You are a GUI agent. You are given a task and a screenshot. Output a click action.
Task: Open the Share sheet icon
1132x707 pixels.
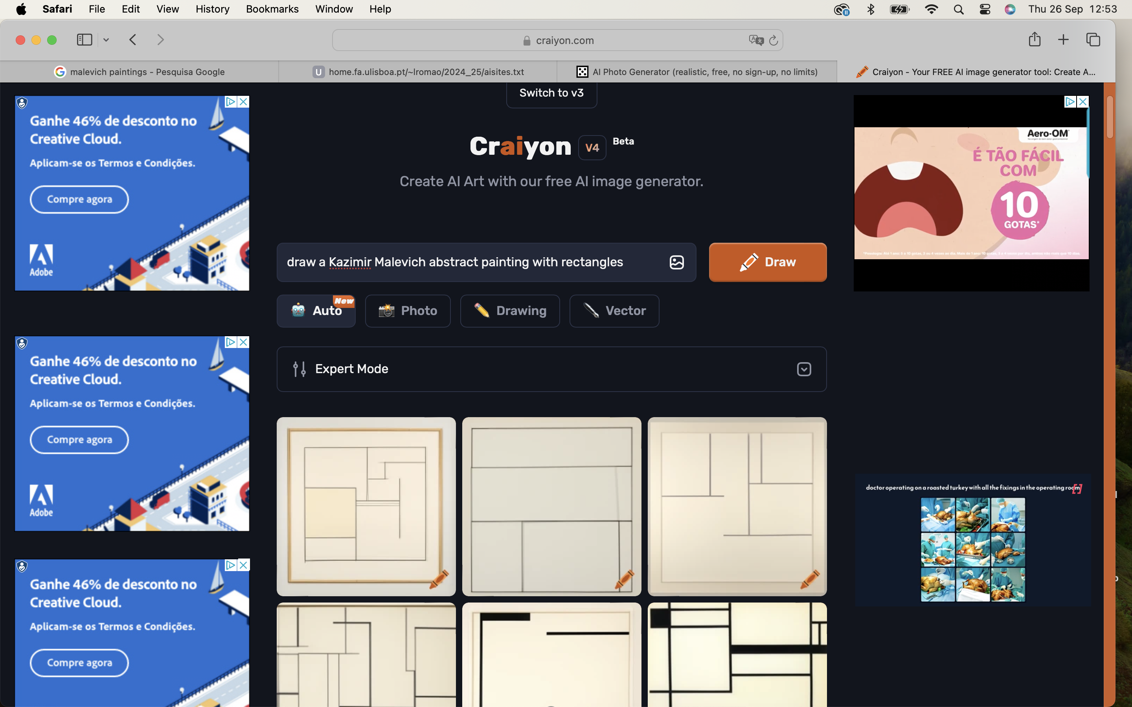click(x=1034, y=39)
